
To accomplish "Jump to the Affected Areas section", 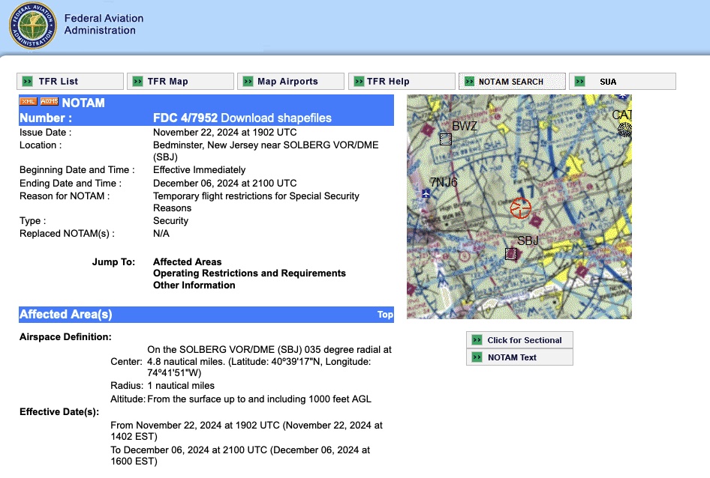I will point(187,262).
